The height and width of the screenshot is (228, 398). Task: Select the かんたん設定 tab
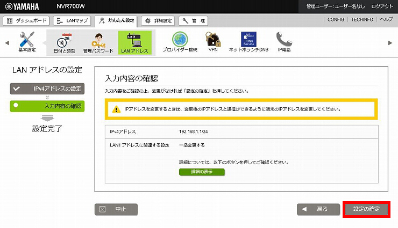pos(116,21)
